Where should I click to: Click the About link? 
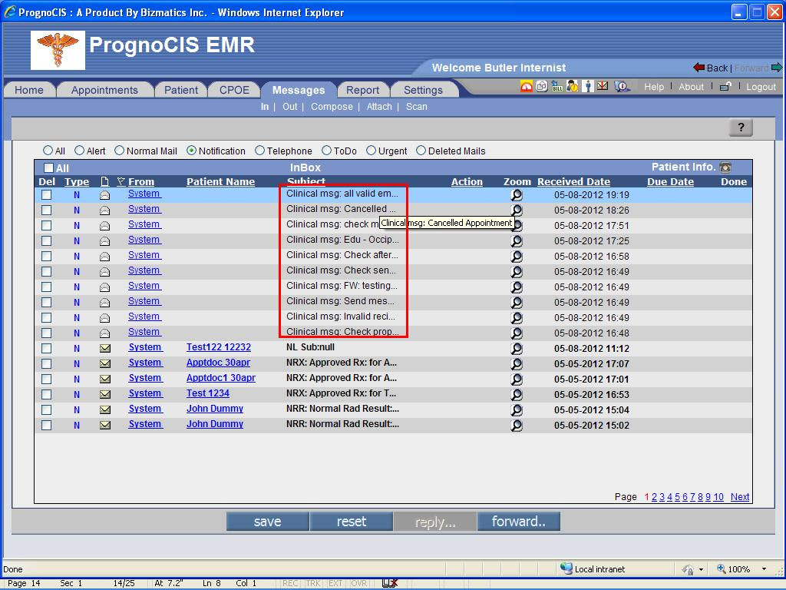click(692, 87)
